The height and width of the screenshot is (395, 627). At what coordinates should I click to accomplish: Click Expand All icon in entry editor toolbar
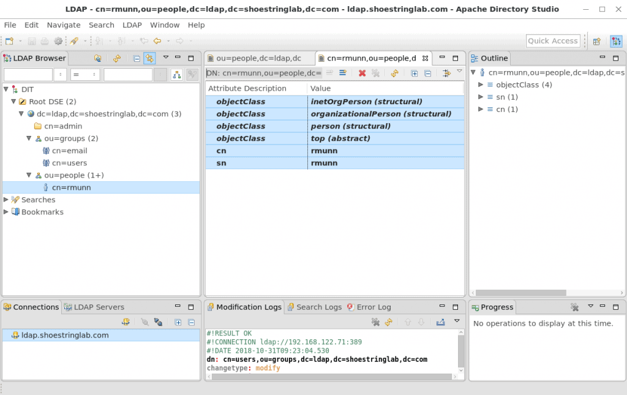(x=415, y=73)
